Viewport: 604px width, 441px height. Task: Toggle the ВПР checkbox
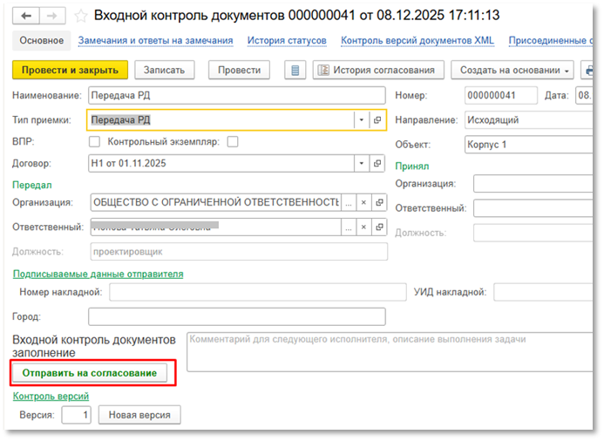[94, 141]
